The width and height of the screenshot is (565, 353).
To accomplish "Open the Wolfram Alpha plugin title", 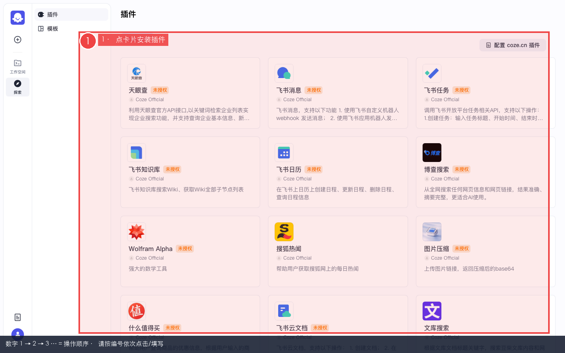I will pos(151,249).
